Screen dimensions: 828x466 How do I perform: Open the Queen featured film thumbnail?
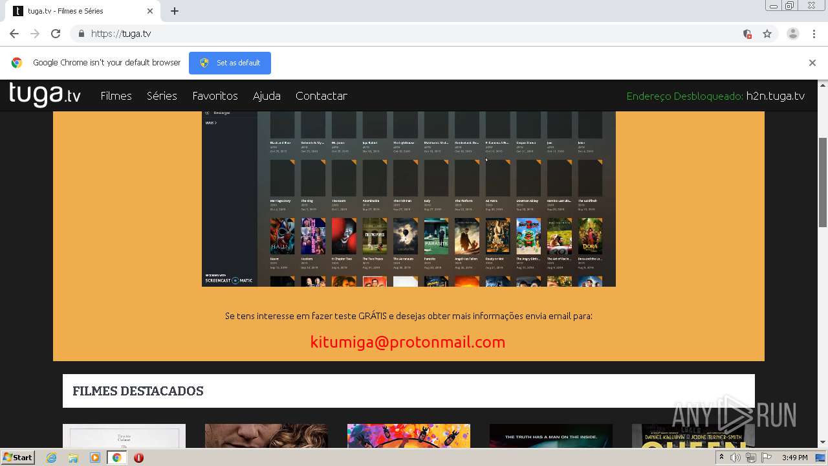(x=693, y=436)
